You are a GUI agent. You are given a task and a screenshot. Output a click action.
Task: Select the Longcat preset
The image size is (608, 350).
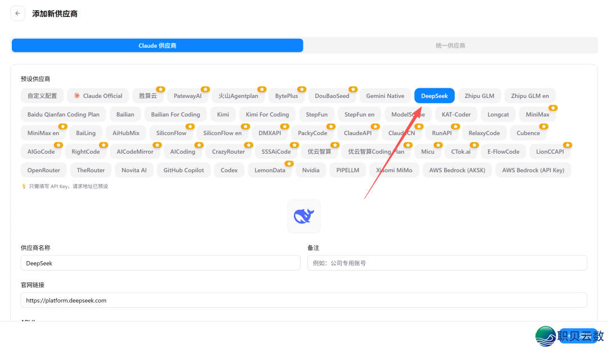(498, 114)
